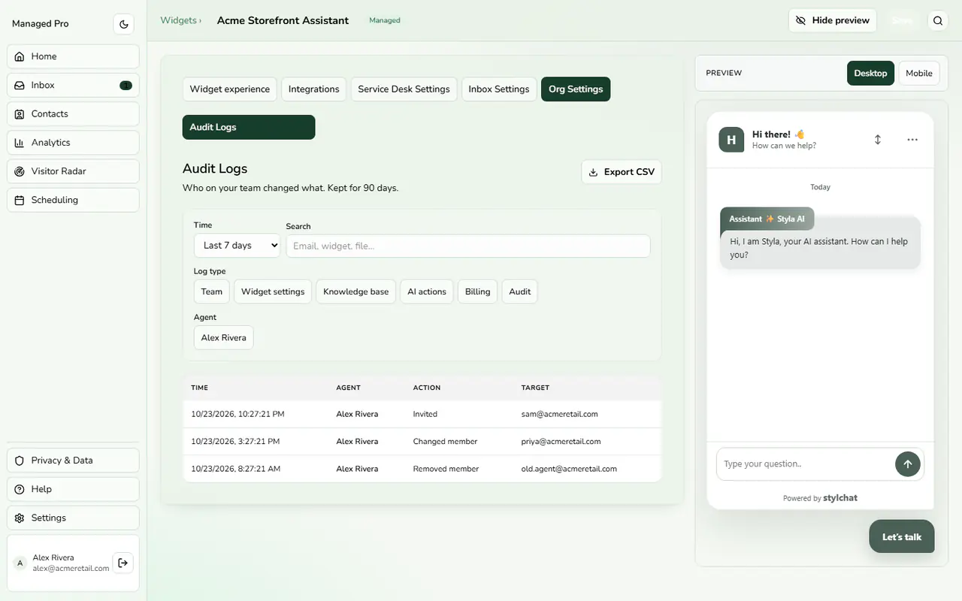Toggle the Billing log filter
The image size is (962, 601).
(477, 291)
